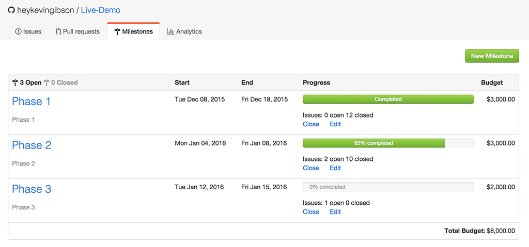Open the Analytics tab
Screen dimensions: 529x247
(184, 31)
